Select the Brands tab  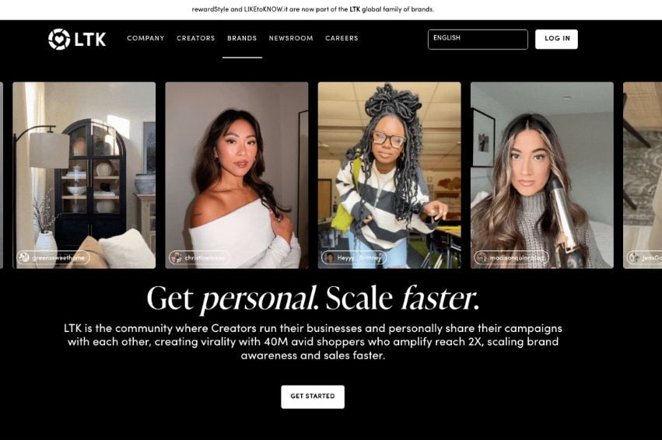tap(242, 38)
